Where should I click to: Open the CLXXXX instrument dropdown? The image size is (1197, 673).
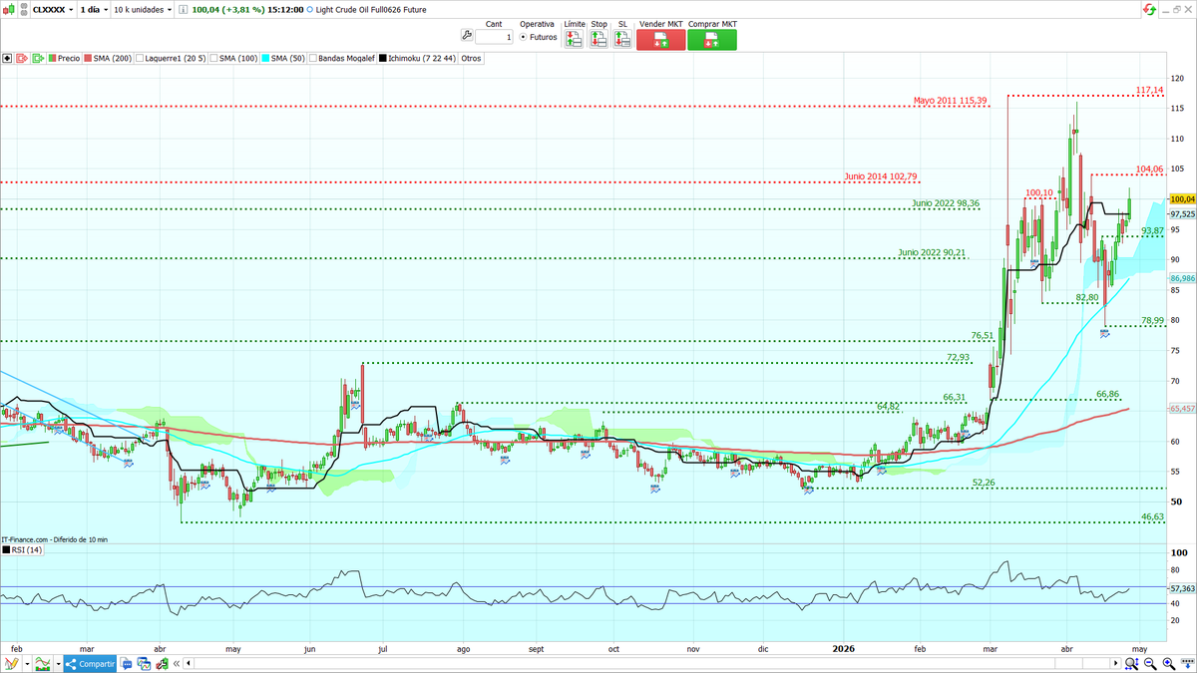tap(53, 10)
